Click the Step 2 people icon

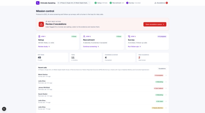(x=84, y=36)
